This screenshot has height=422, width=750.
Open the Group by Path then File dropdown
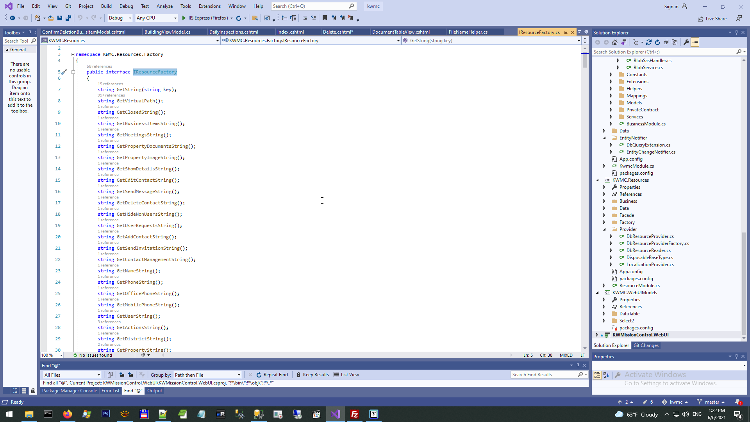208,375
